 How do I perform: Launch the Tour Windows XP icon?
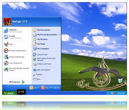[6, 63]
